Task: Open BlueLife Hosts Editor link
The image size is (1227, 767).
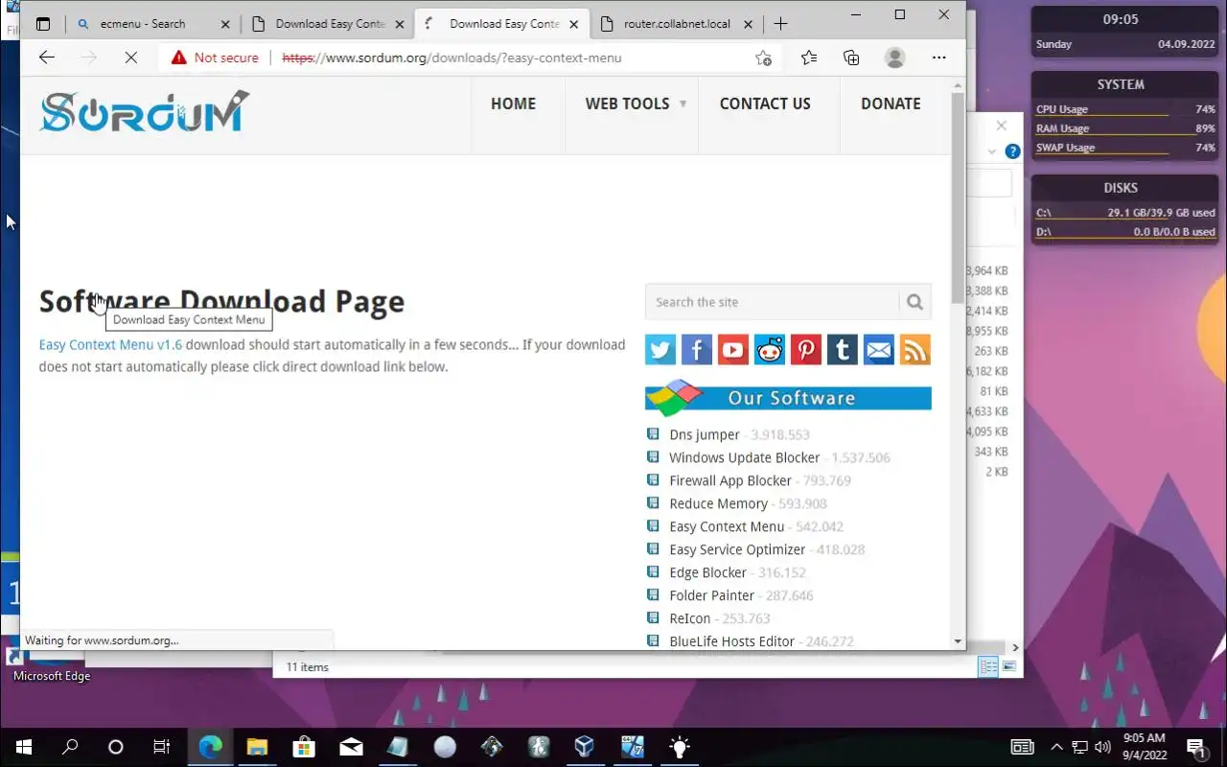Action: 732,641
